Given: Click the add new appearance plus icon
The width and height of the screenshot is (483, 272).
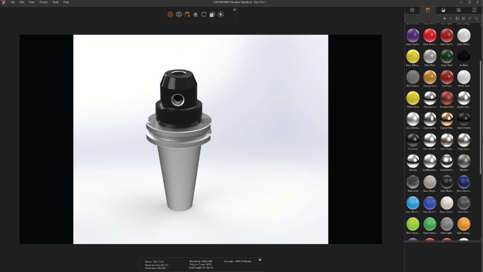Looking at the screenshot, I should (444, 18).
